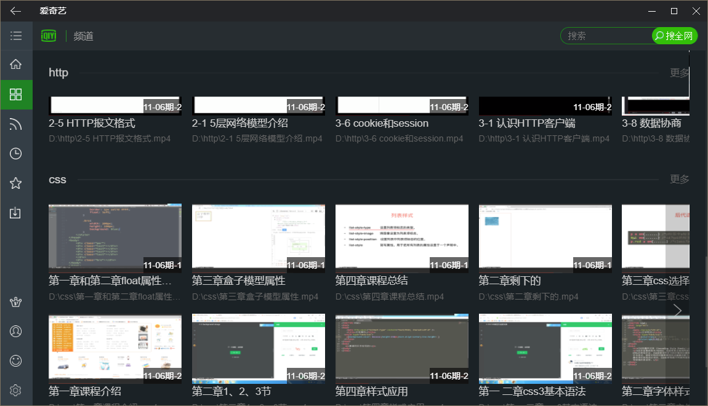Viewport: 708px width, 406px height.
Task: Open thumbnail of 第三章盒子模型属性
Action: point(259,238)
